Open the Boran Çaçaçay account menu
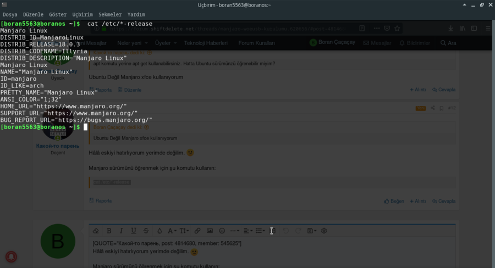This screenshot has width=495, height=268. [x=332, y=42]
